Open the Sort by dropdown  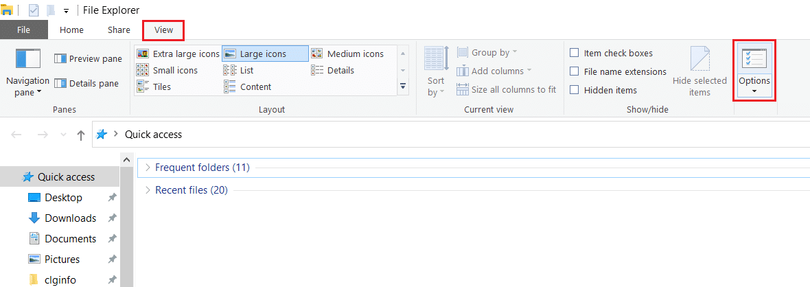click(435, 72)
